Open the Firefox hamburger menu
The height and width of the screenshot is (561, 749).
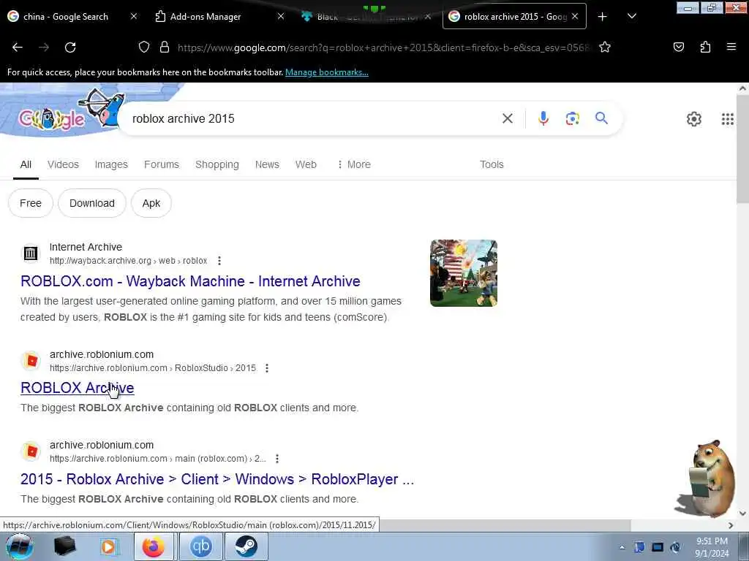(731, 47)
